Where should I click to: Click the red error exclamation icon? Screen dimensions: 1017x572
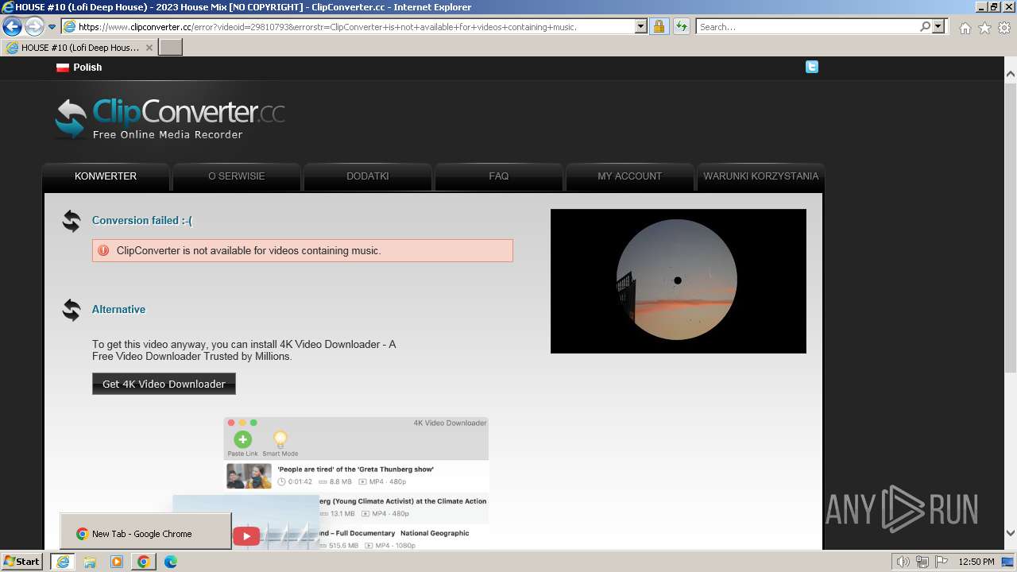click(103, 250)
